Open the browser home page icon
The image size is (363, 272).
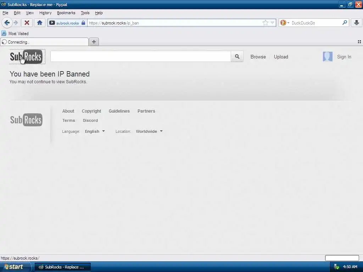(x=40, y=23)
